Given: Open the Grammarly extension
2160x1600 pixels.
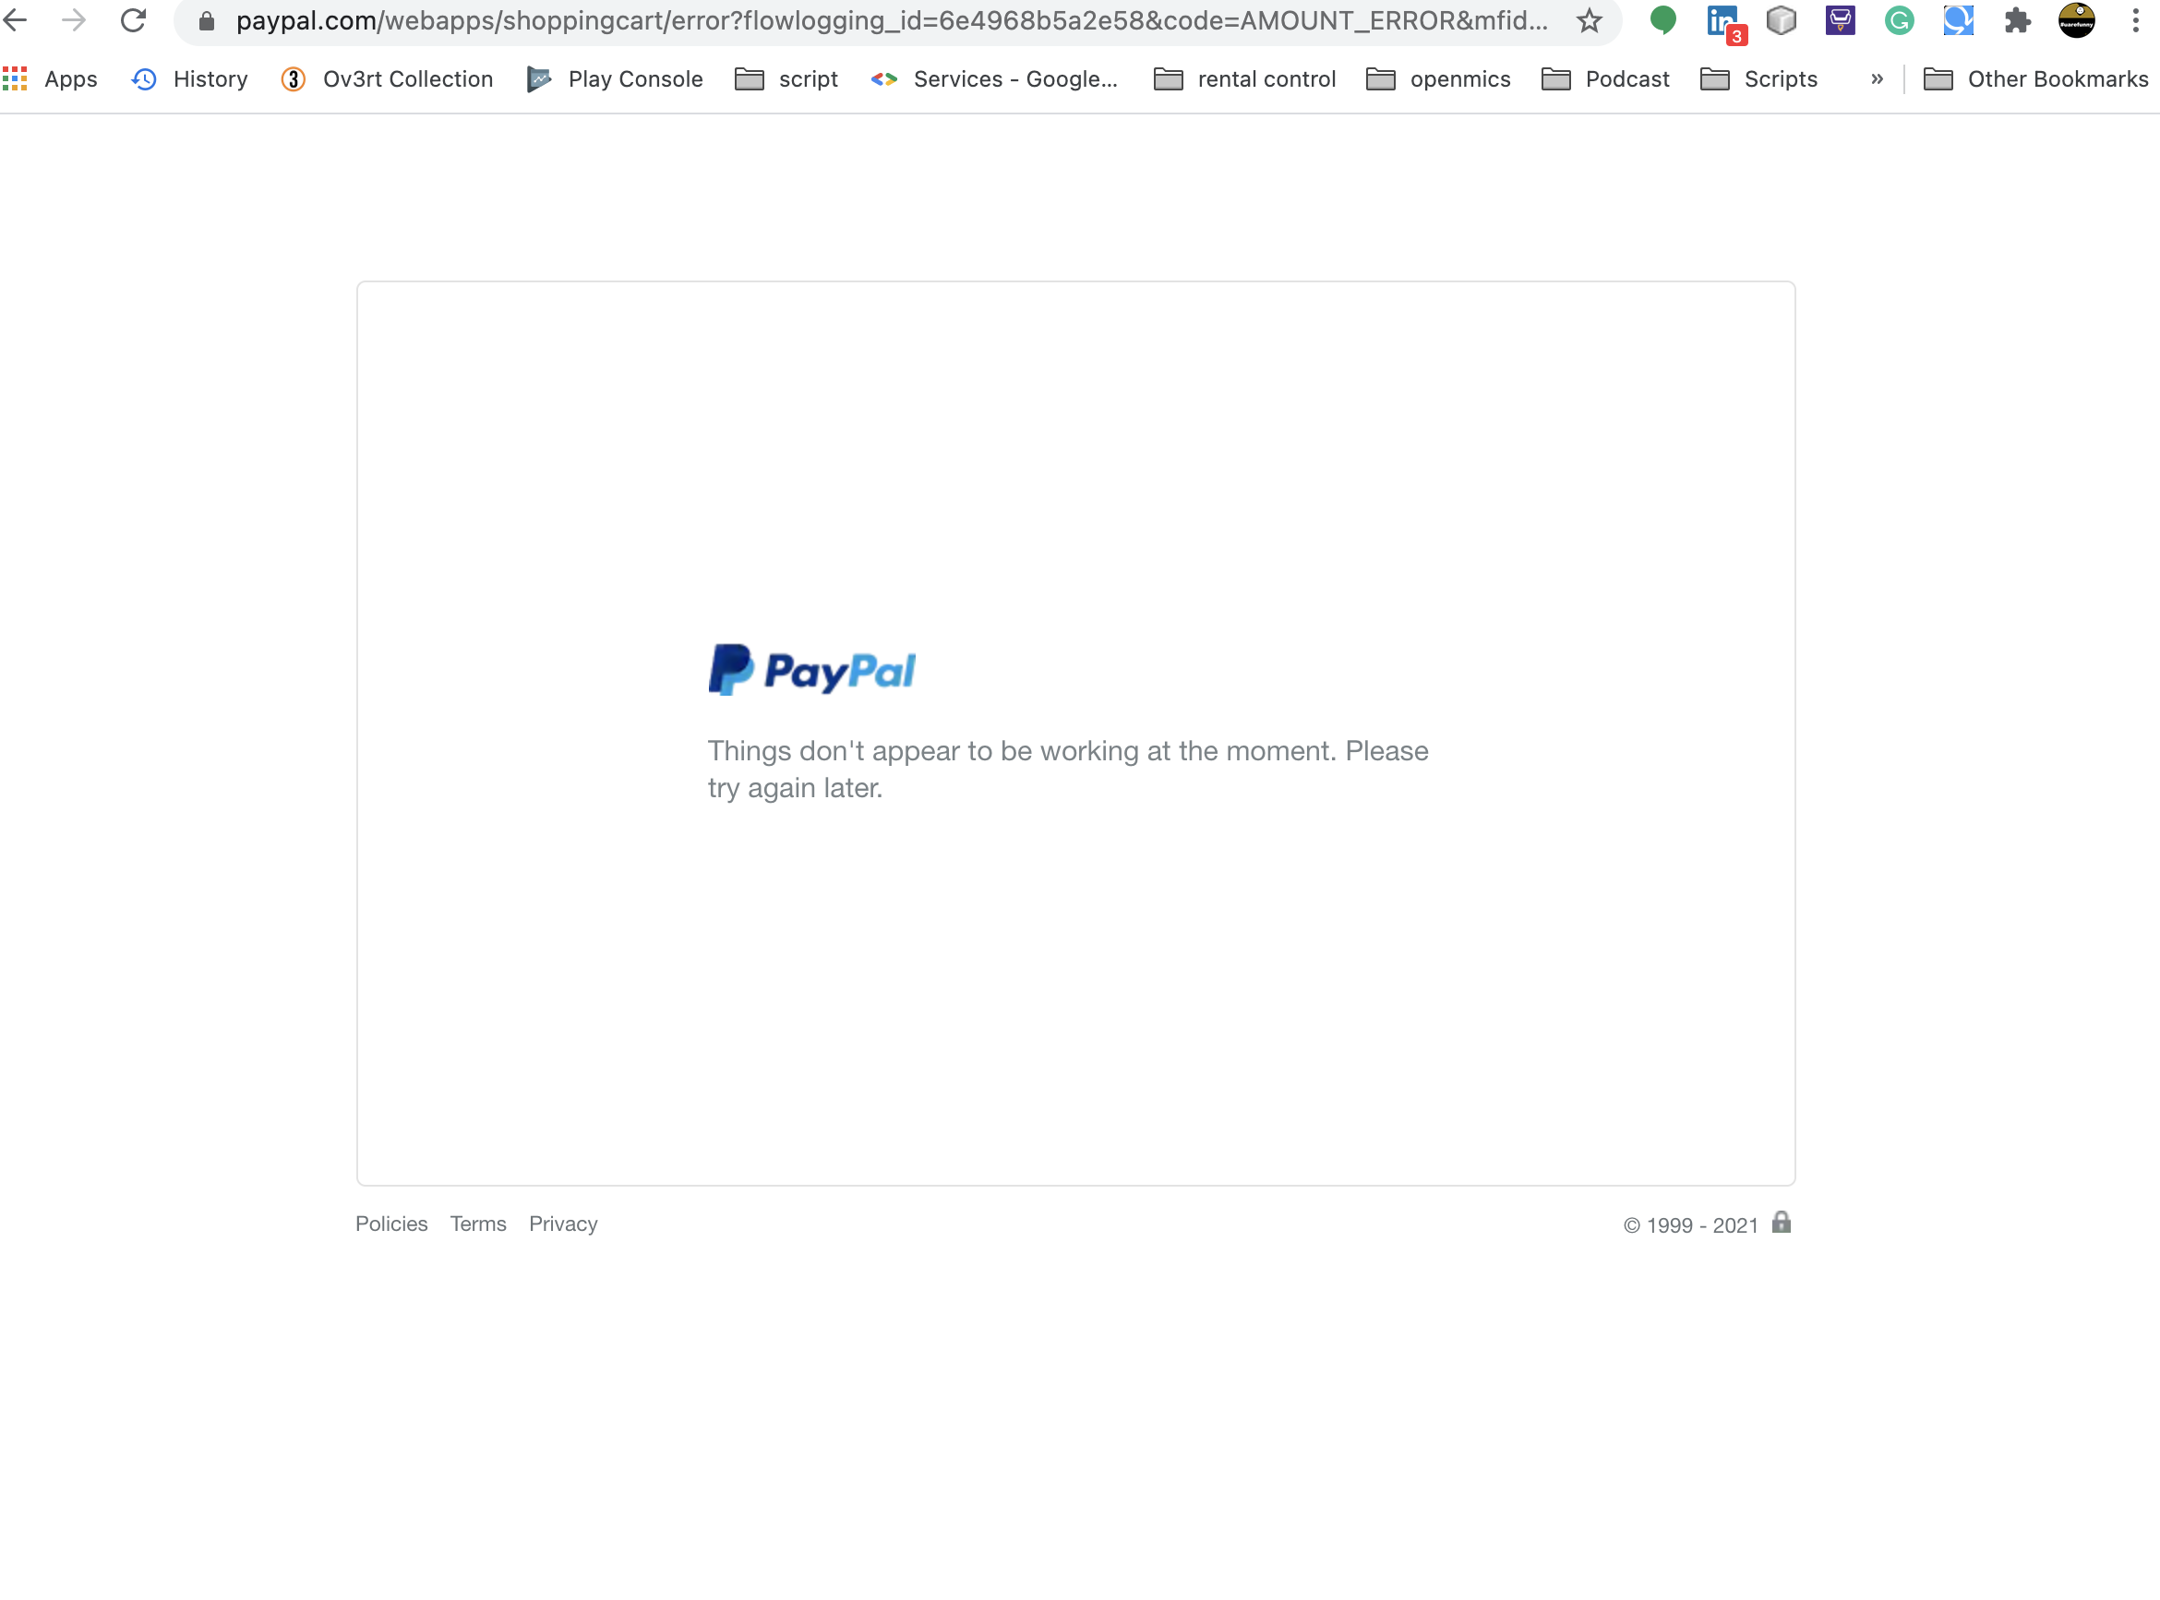Looking at the screenshot, I should point(1900,20).
